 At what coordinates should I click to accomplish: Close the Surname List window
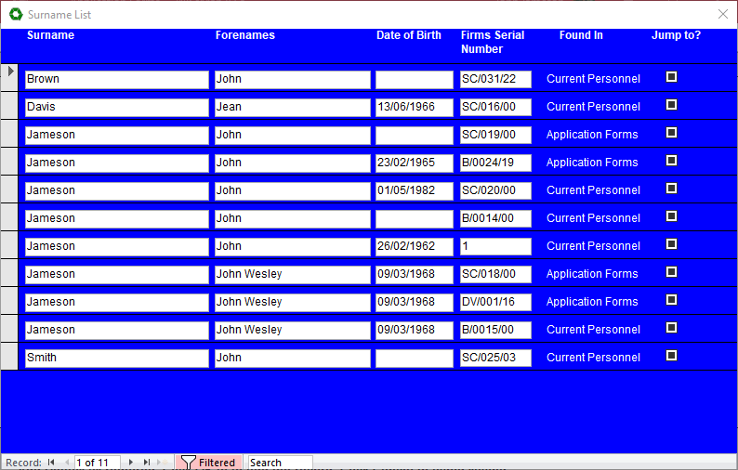click(x=723, y=15)
